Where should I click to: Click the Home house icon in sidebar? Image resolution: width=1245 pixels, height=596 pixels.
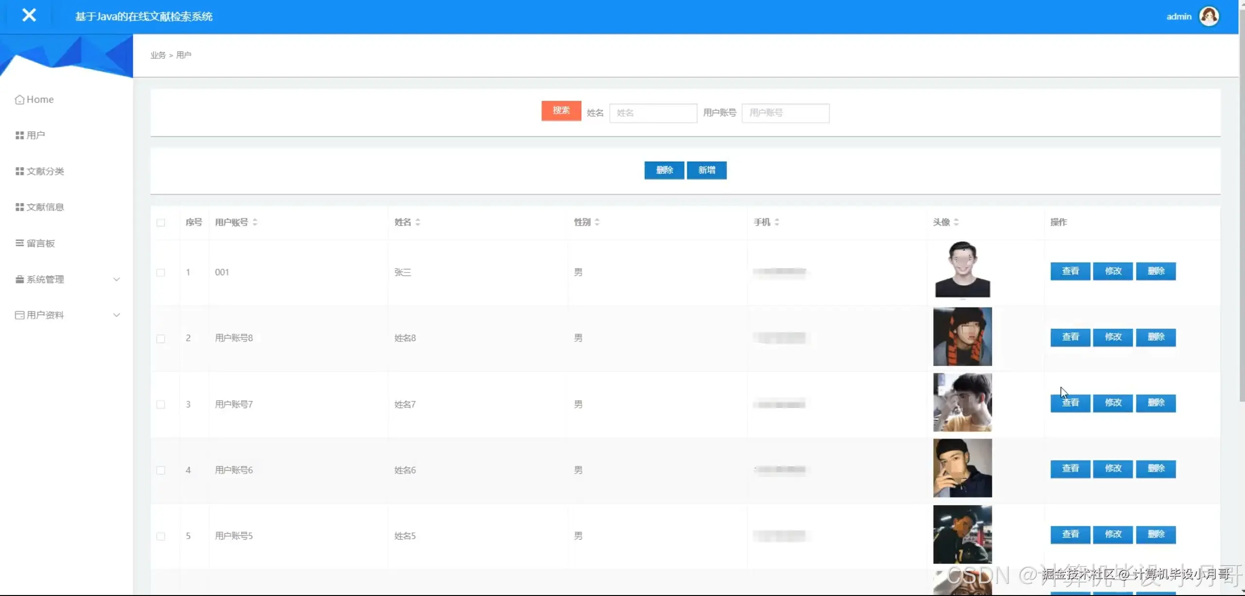(19, 100)
